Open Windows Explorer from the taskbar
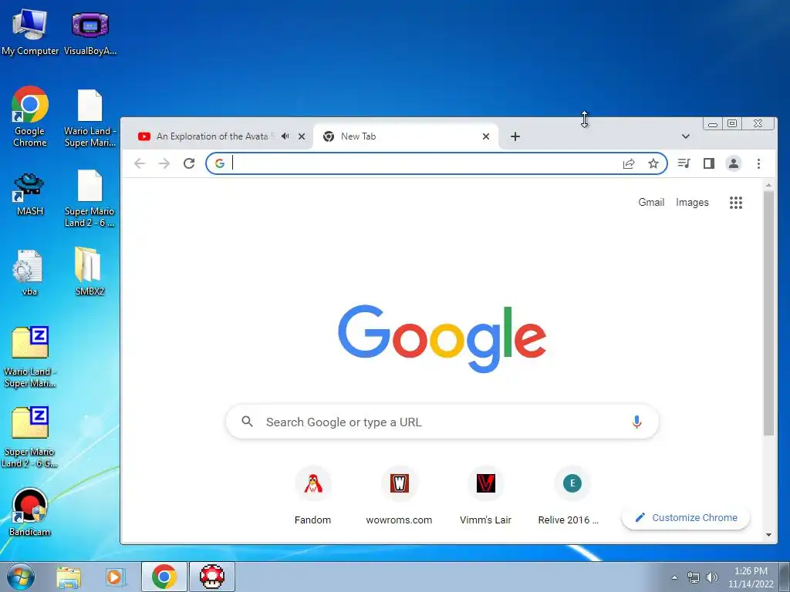Image resolution: width=790 pixels, height=592 pixels. click(69, 577)
